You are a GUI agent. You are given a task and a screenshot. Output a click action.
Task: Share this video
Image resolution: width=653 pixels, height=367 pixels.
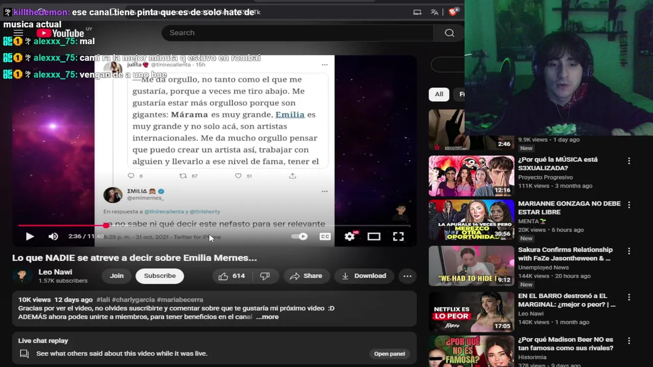click(306, 276)
